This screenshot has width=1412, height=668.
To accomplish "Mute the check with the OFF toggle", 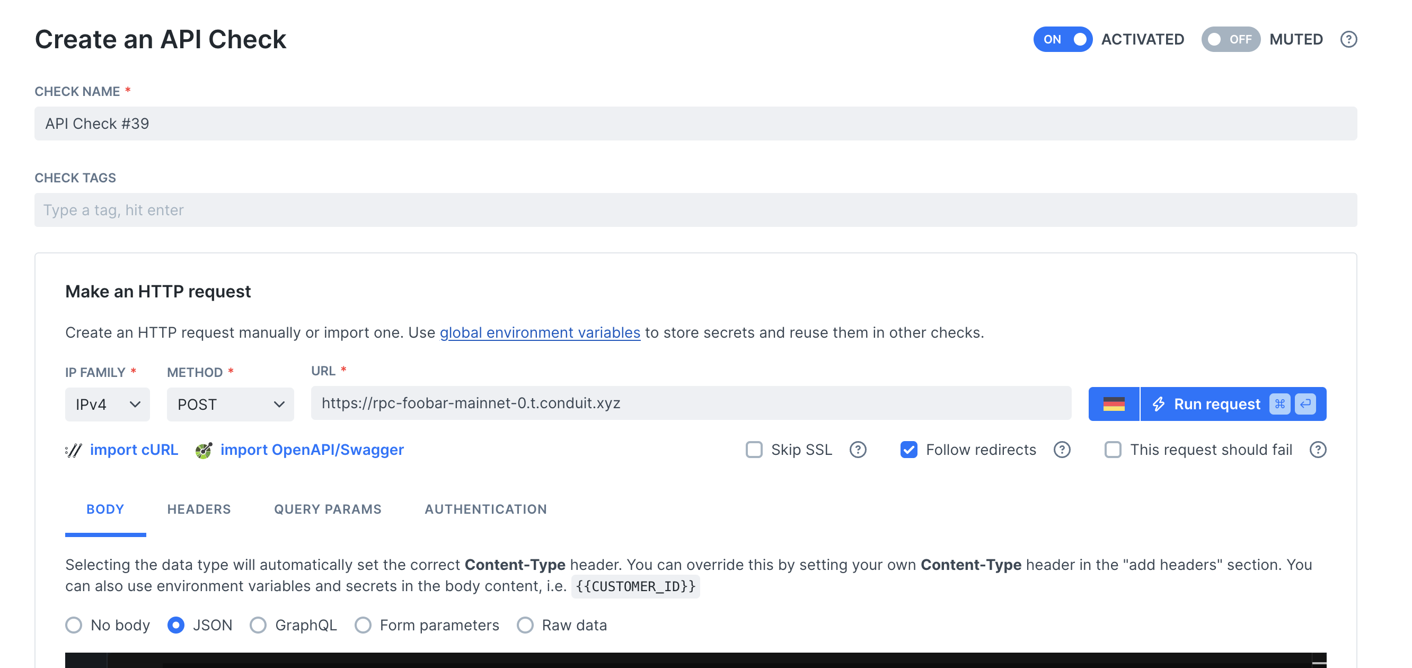I will point(1231,39).
